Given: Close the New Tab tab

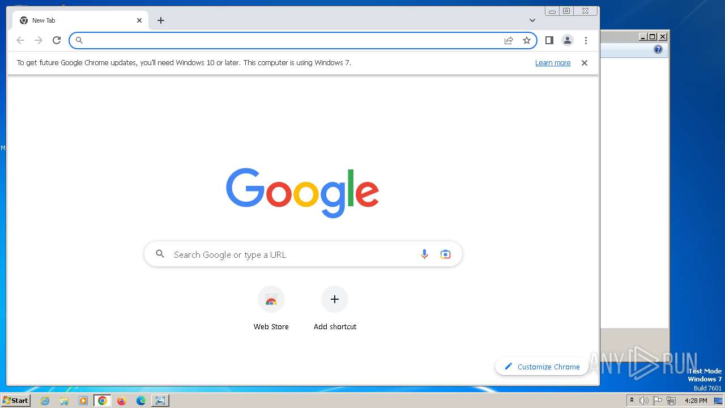Looking at the screenshot, I should coord(139,20).
